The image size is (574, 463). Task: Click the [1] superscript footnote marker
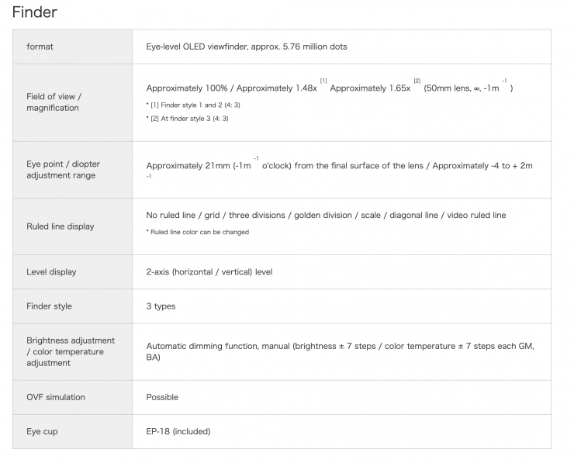323,81
